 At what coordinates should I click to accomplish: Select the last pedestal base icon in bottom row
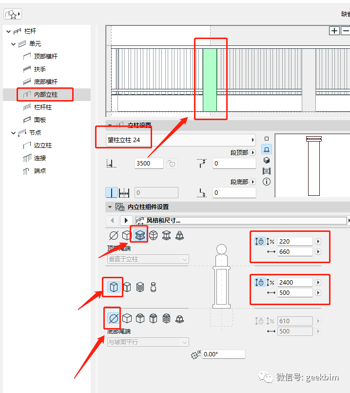tap(179, 319)
